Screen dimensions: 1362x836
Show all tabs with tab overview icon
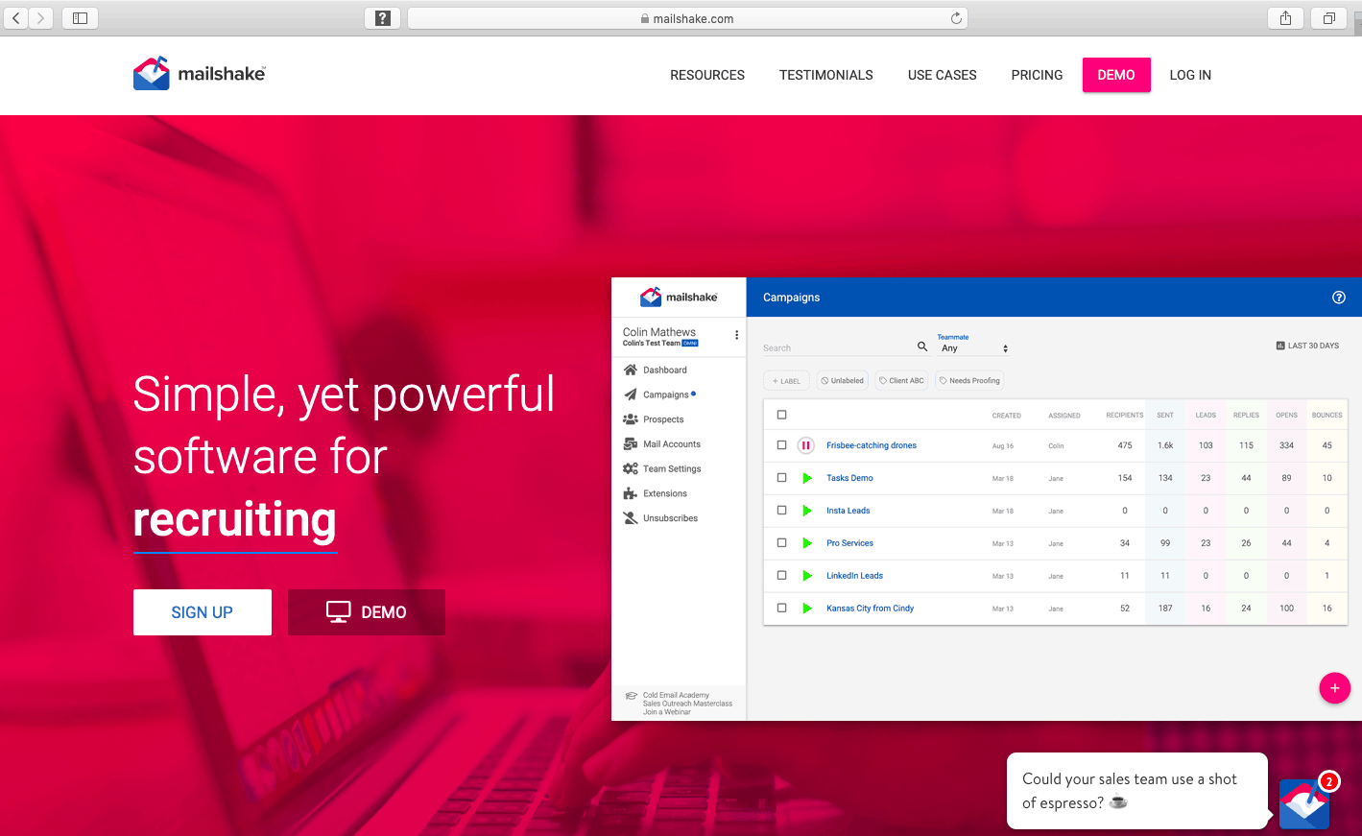(1329, 18)
